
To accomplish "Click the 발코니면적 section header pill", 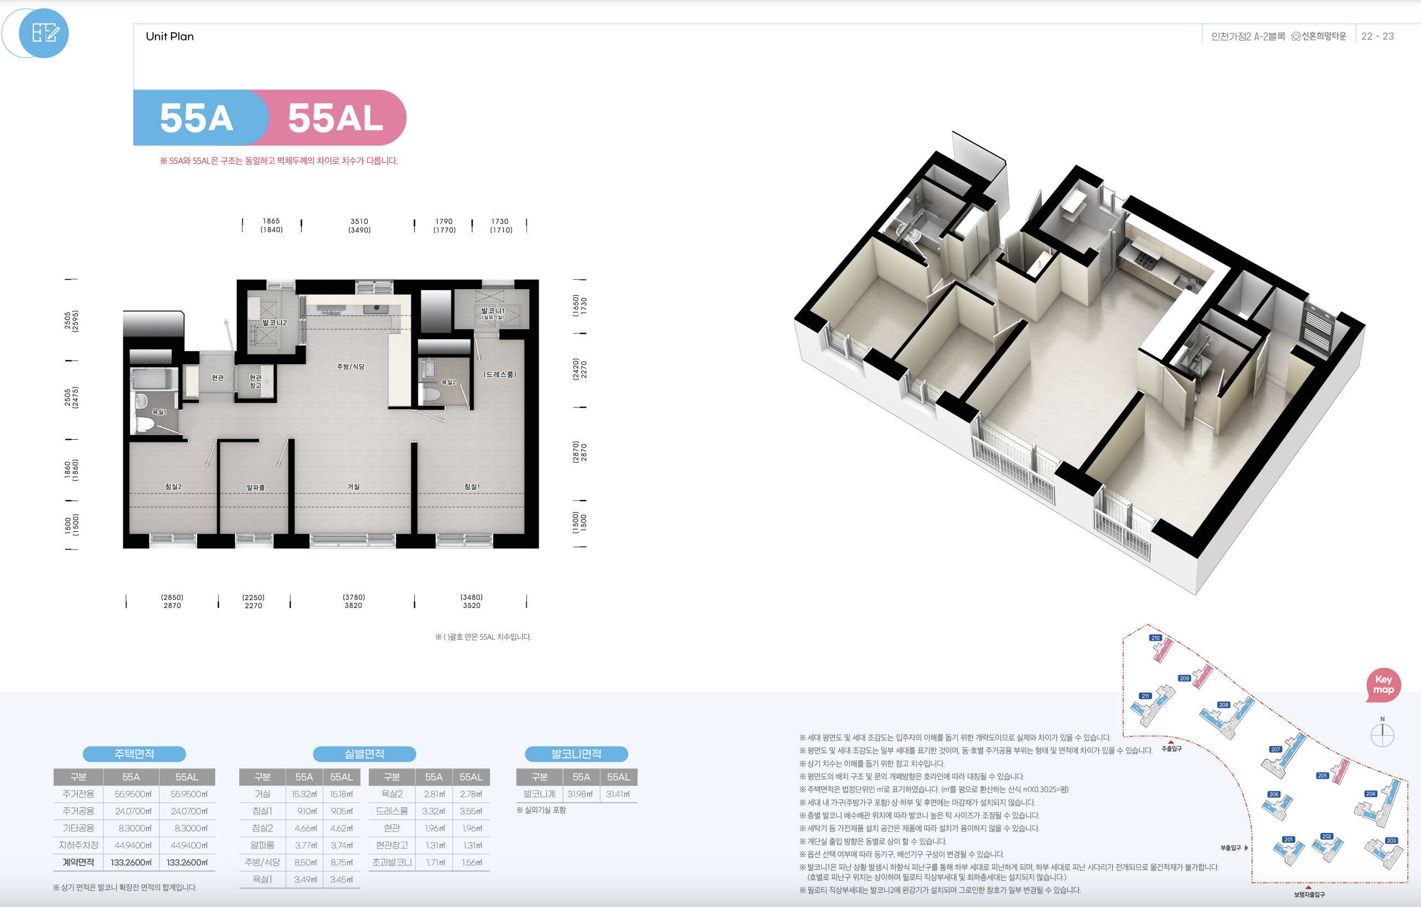I will (576, 754).
